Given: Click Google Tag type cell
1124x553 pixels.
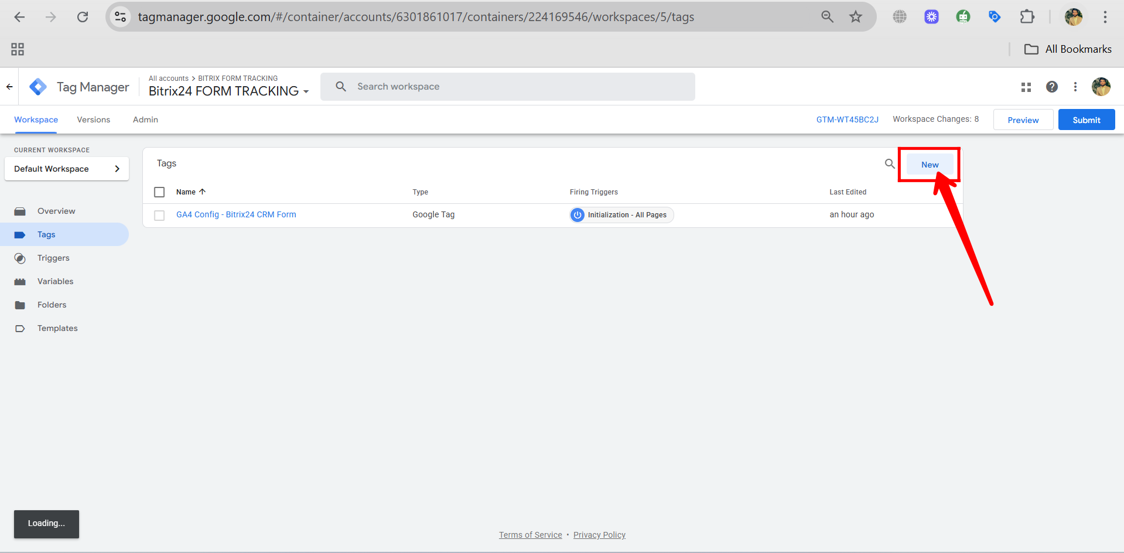Looking at the screenshot, I should pos(433,214).
